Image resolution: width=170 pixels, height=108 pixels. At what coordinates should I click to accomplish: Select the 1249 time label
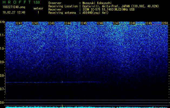click(148, 23)
